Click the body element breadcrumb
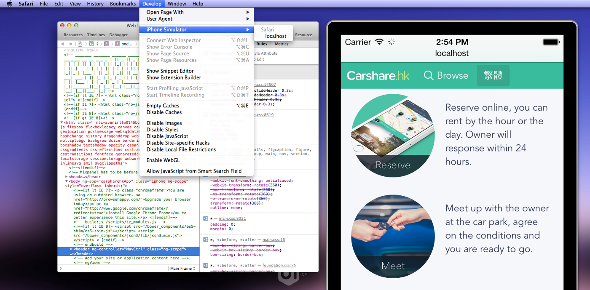 coord(124,44)
